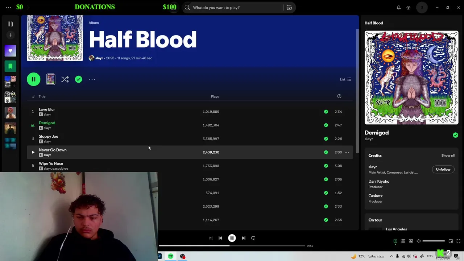Open the Queue icon

coord(403,241)
